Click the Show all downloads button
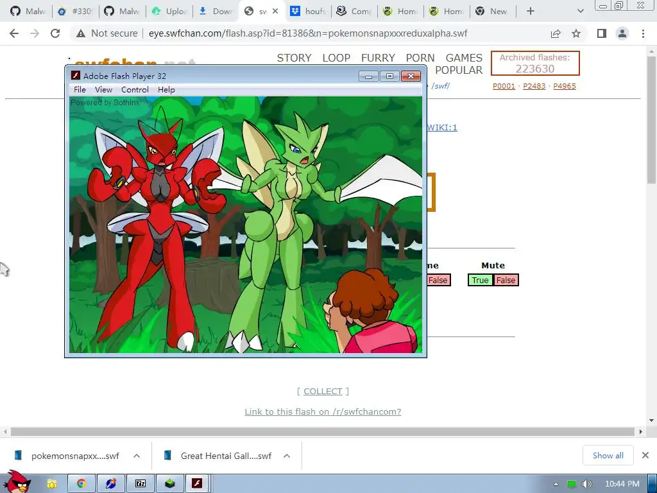 pyautogui.click(x=608, y=455)
